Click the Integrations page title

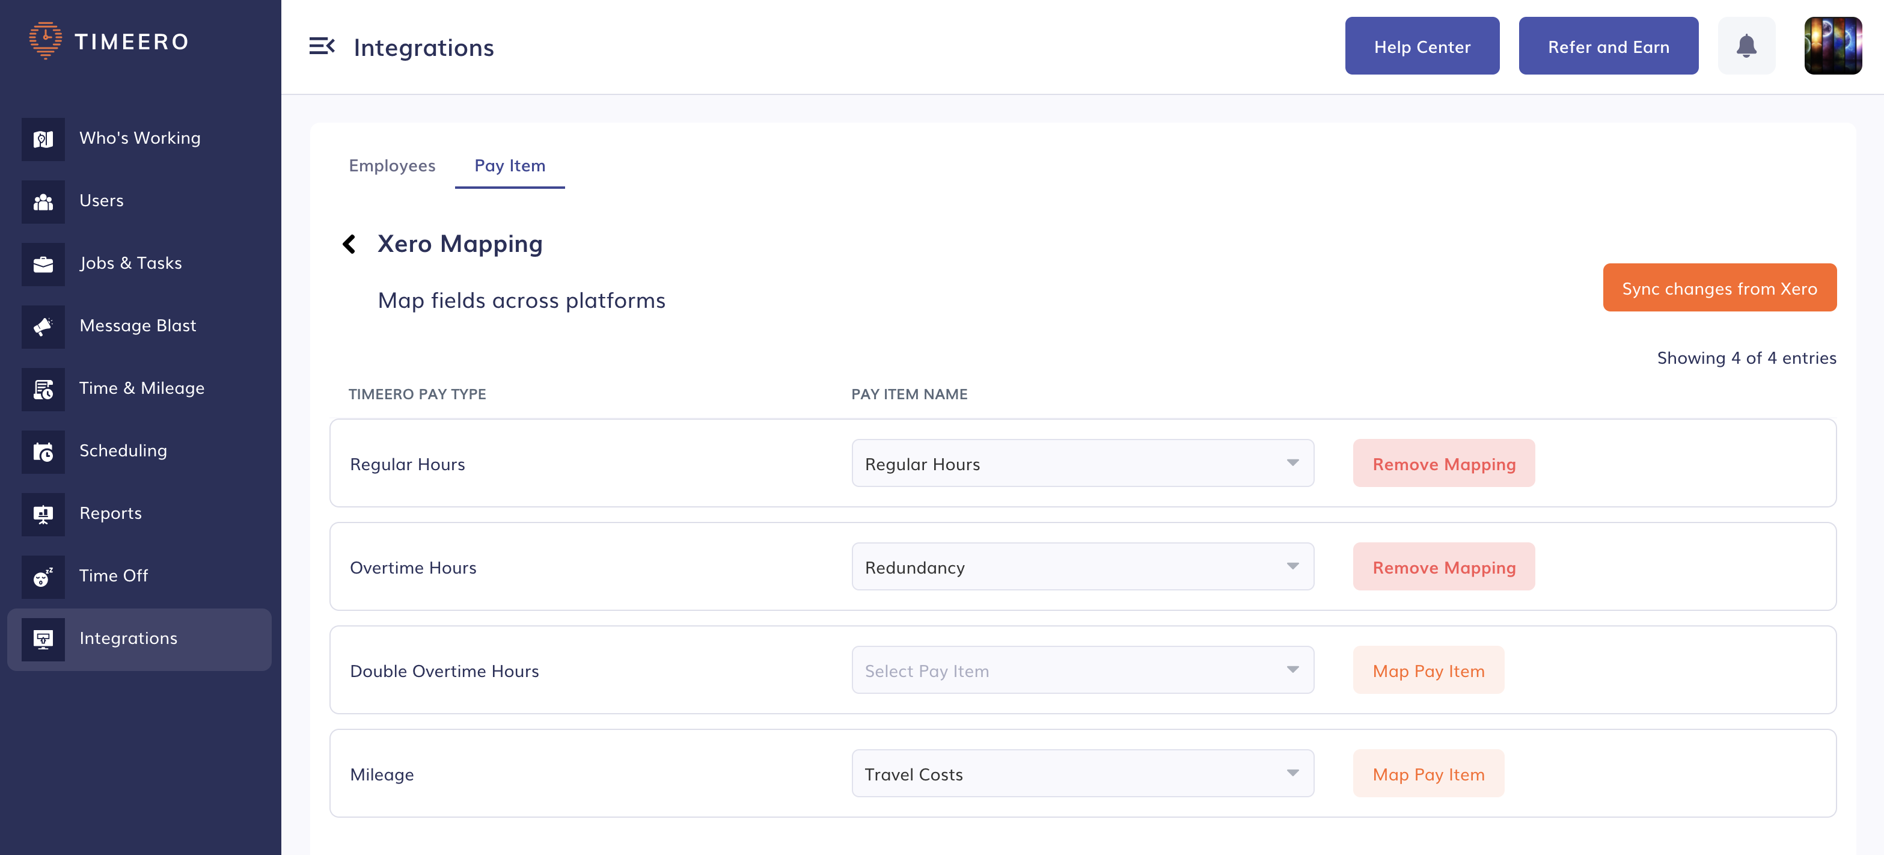[423, 47]
